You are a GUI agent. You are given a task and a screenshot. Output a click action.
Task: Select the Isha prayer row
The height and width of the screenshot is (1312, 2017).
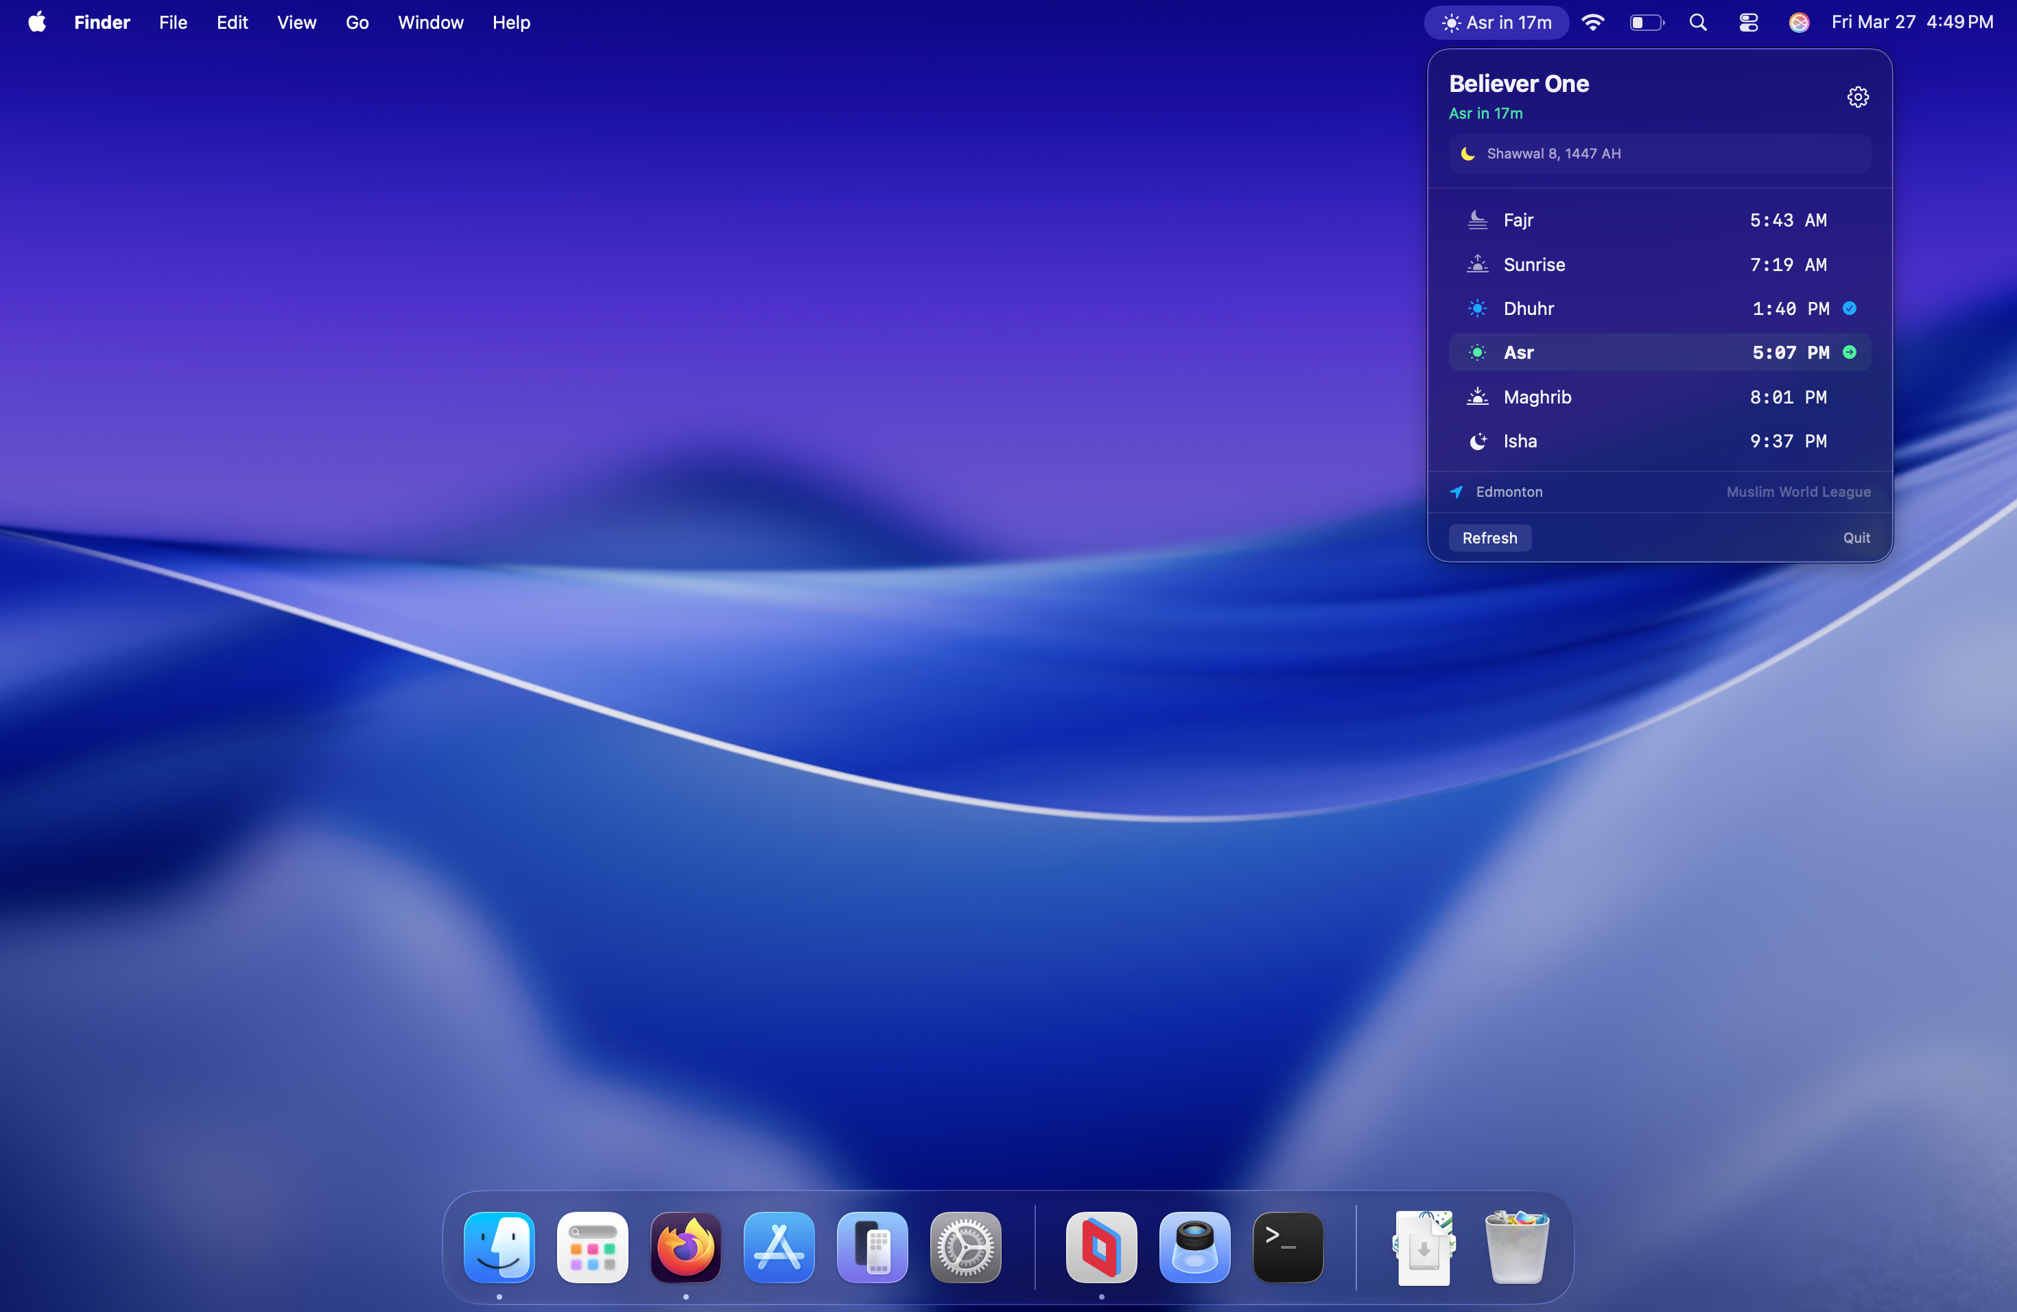tap(1658, 441)
